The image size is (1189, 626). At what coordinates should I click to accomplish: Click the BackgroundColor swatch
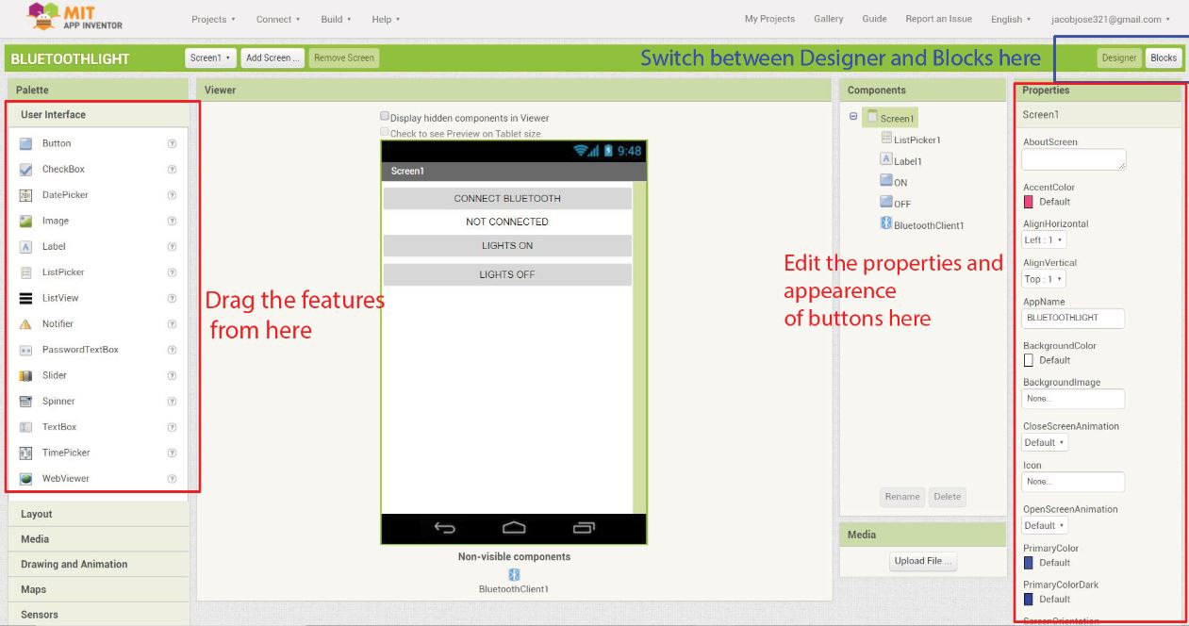tap(1029, 359)
